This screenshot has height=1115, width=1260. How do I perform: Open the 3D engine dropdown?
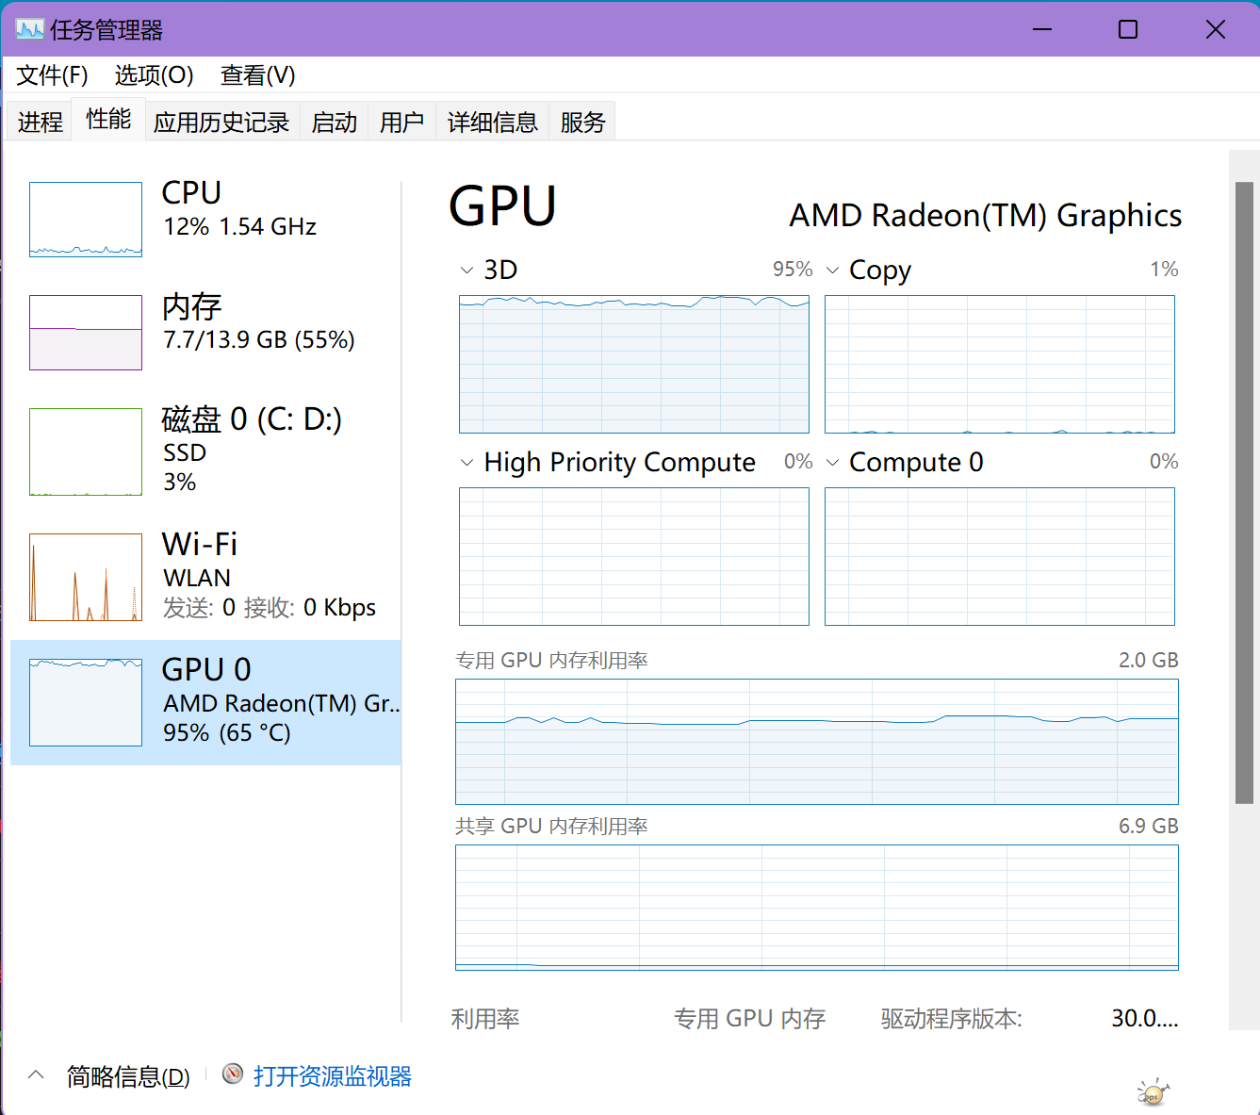point(466,271)
